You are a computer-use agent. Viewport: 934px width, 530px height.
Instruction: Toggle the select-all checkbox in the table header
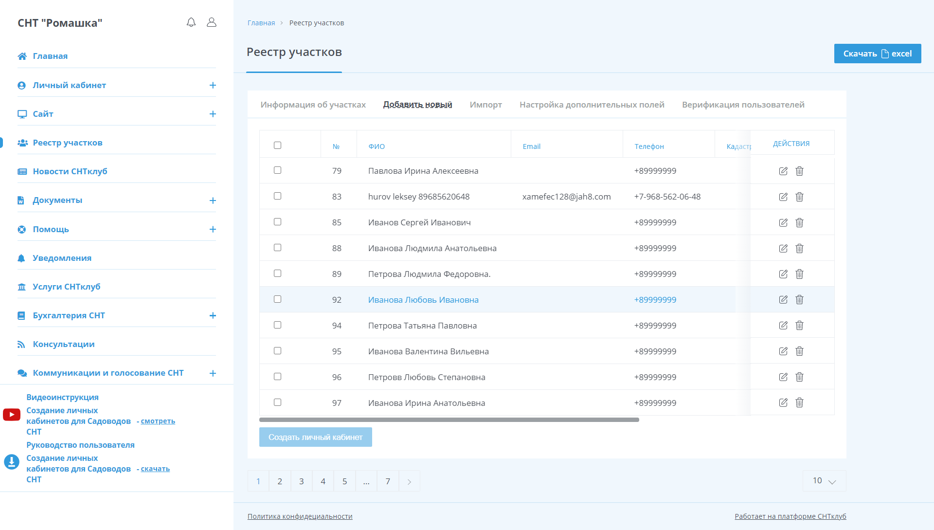277,145
